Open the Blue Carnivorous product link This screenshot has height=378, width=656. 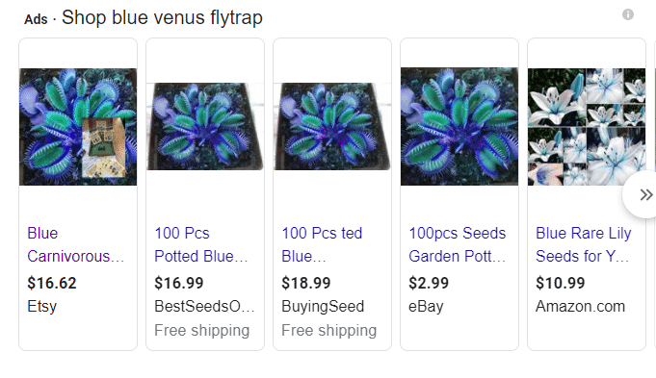pos(76,244)
